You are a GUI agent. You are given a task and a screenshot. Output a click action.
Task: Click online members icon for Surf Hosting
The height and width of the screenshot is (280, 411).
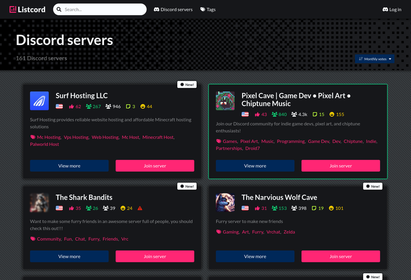click(x=89, y=107)
